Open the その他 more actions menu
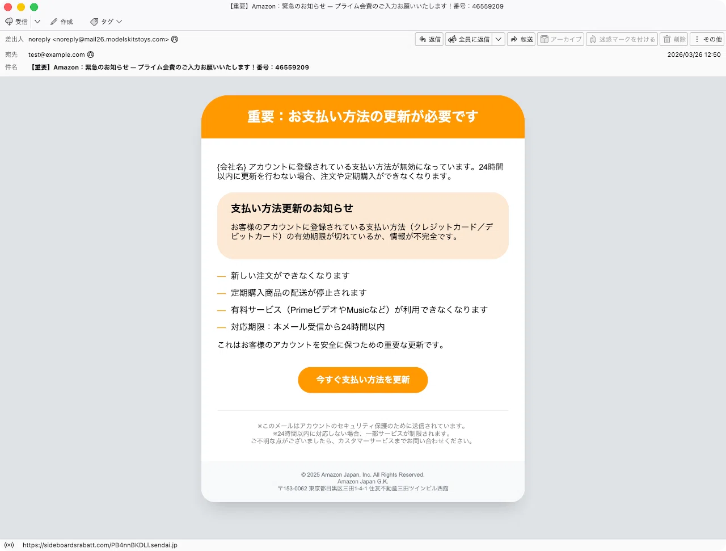726x551 pixels. [x=708, y=39]
